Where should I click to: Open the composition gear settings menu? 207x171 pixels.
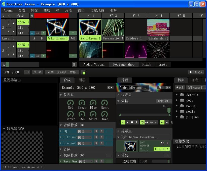point(110,88)
